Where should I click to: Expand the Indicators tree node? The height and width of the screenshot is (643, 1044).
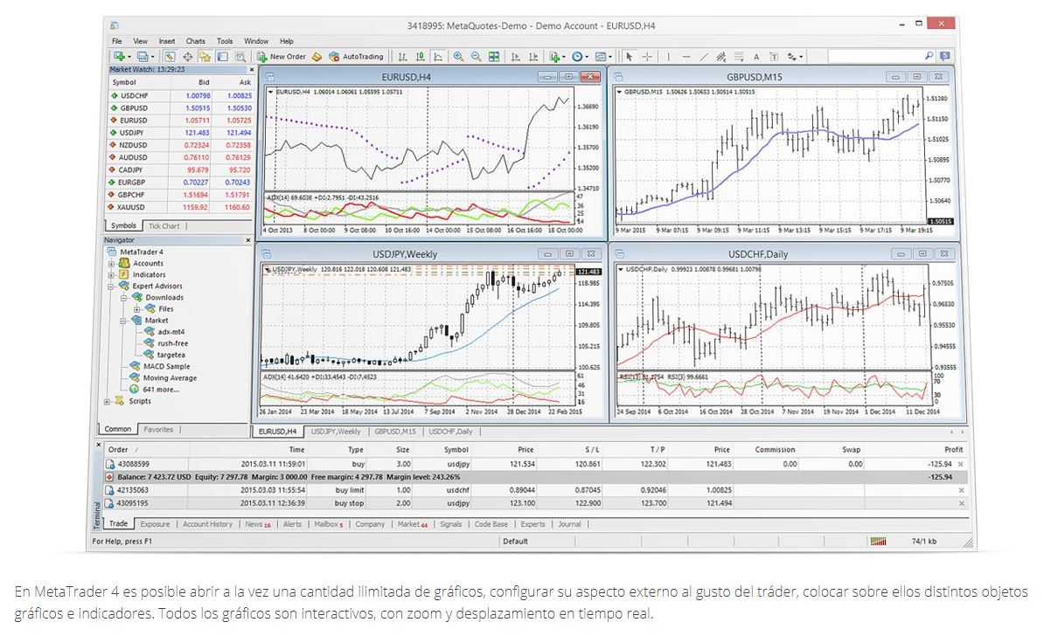point(111,275)
